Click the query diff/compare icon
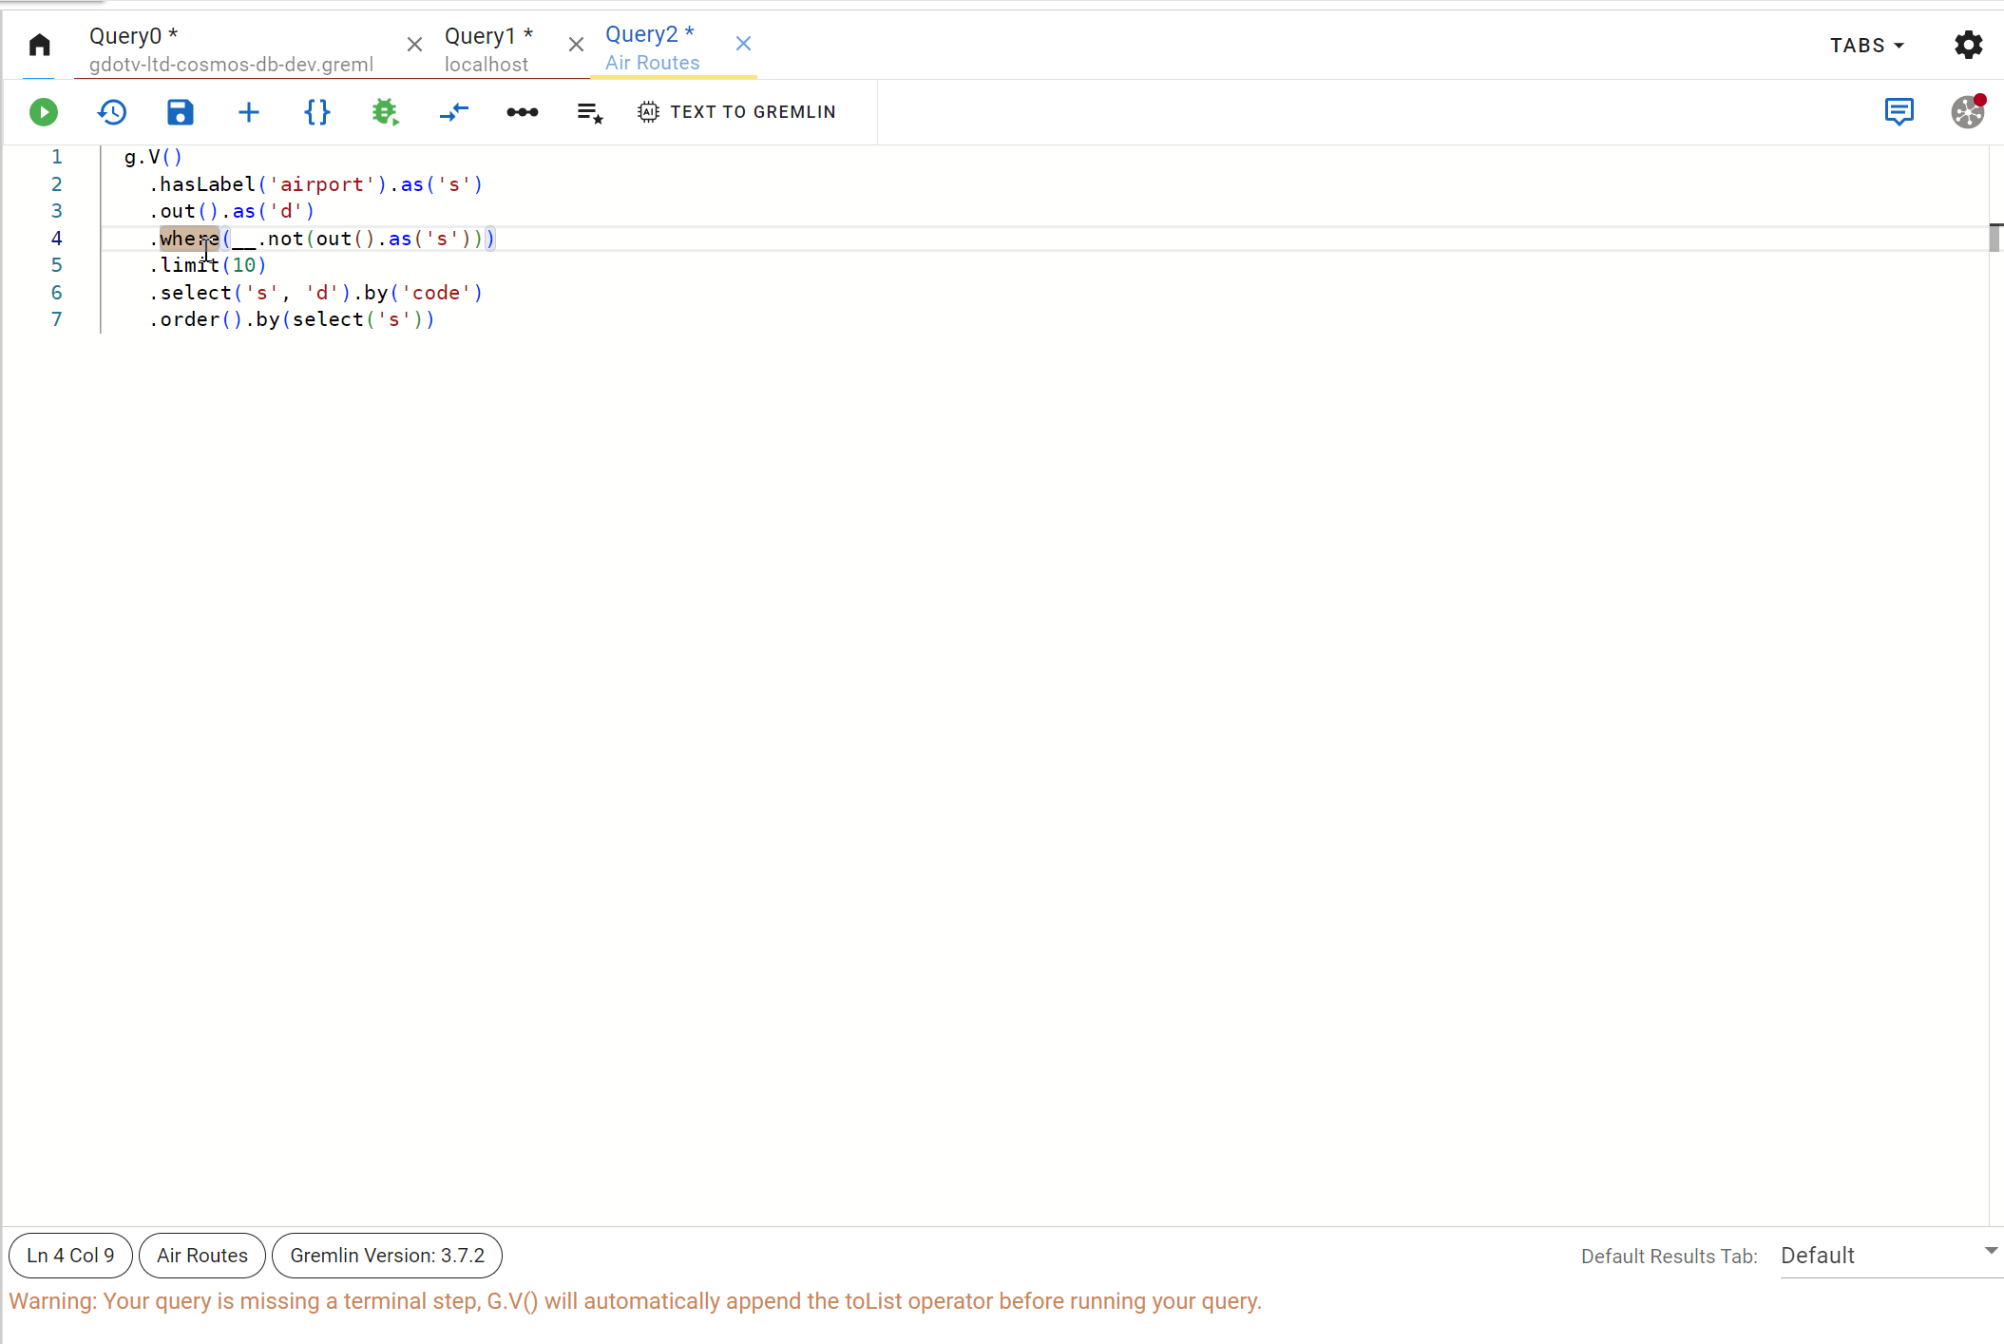The height and width of the screenshot is (1344, 2004). [454, 111]
